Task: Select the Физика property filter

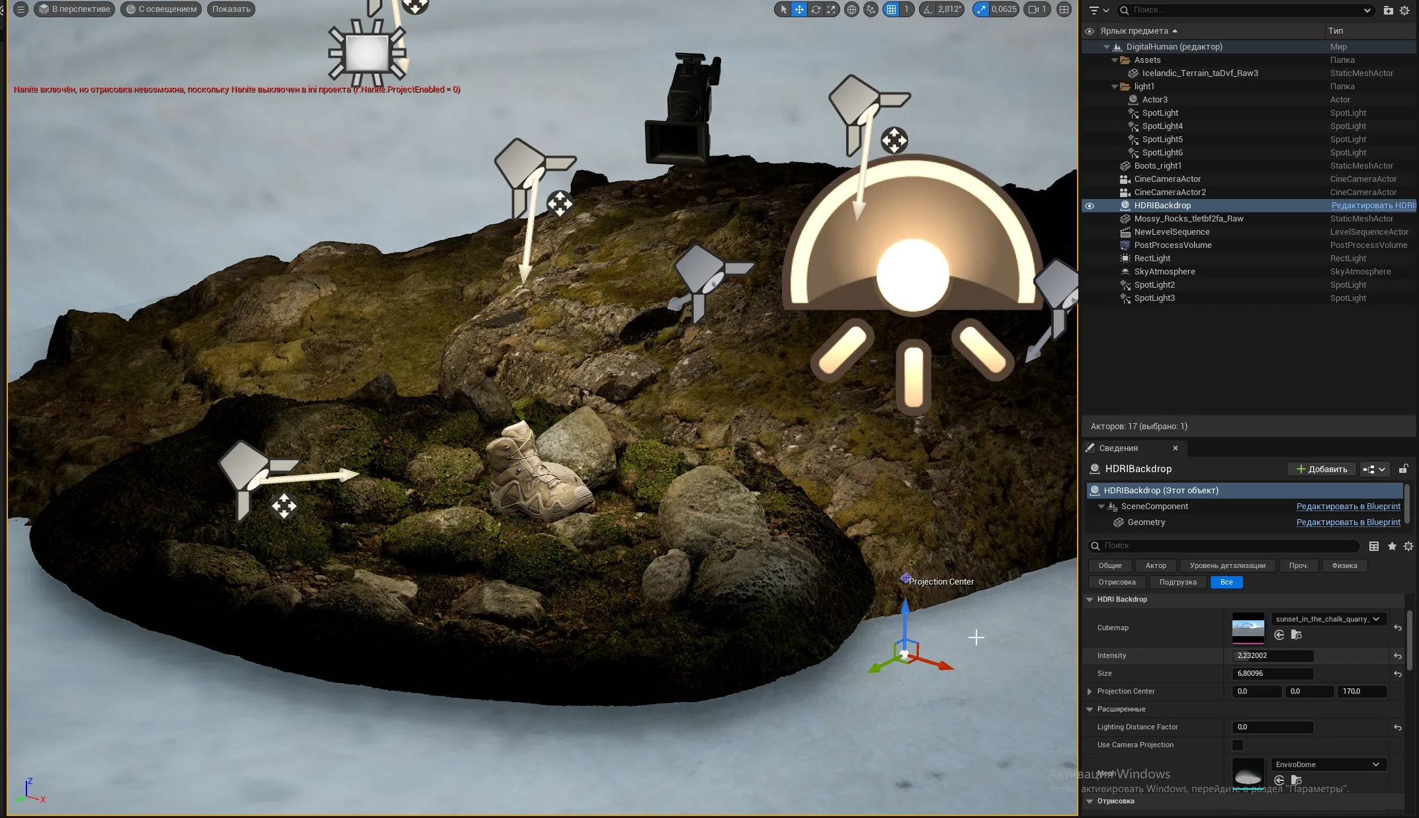Action: [1344, 565]
